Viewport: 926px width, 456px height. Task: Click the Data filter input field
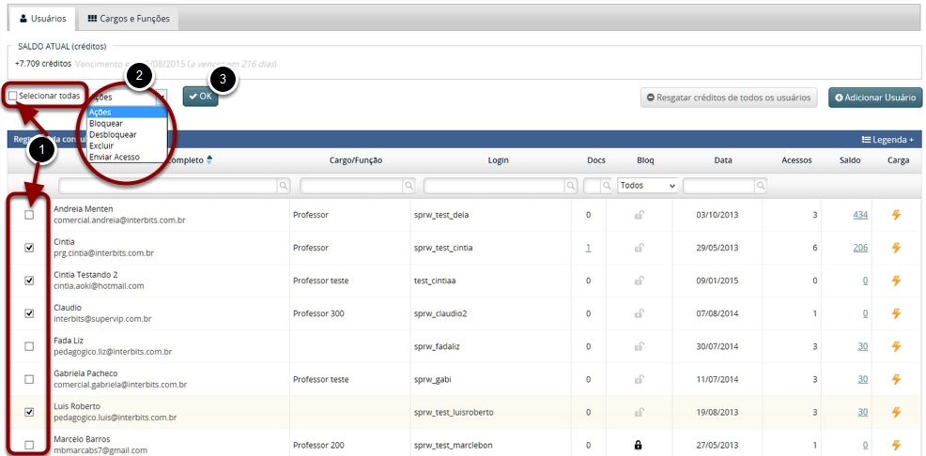click(719, 186)
